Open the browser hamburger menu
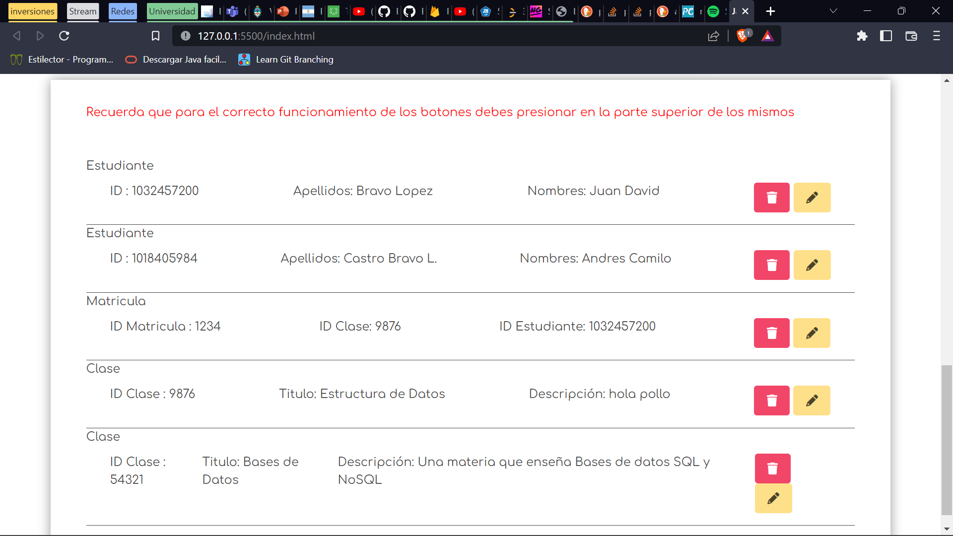This screenshot has height=536, width=953. [937, 36]
